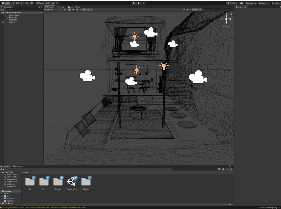
Task: Click the Persp scene gizmo cube
Action: pos(226,19)
